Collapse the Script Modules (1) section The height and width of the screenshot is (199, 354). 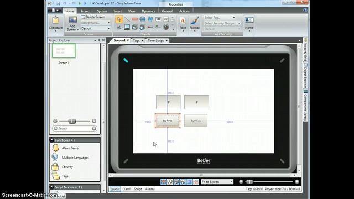pos(51,187)
